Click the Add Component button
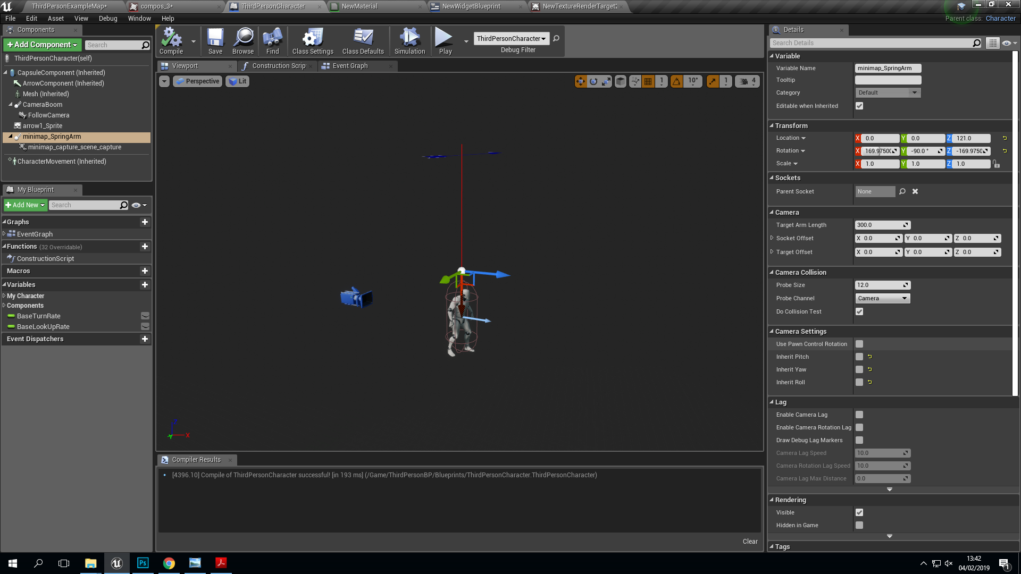Viewport: 1021px width, 574px height. click(42, 45)
